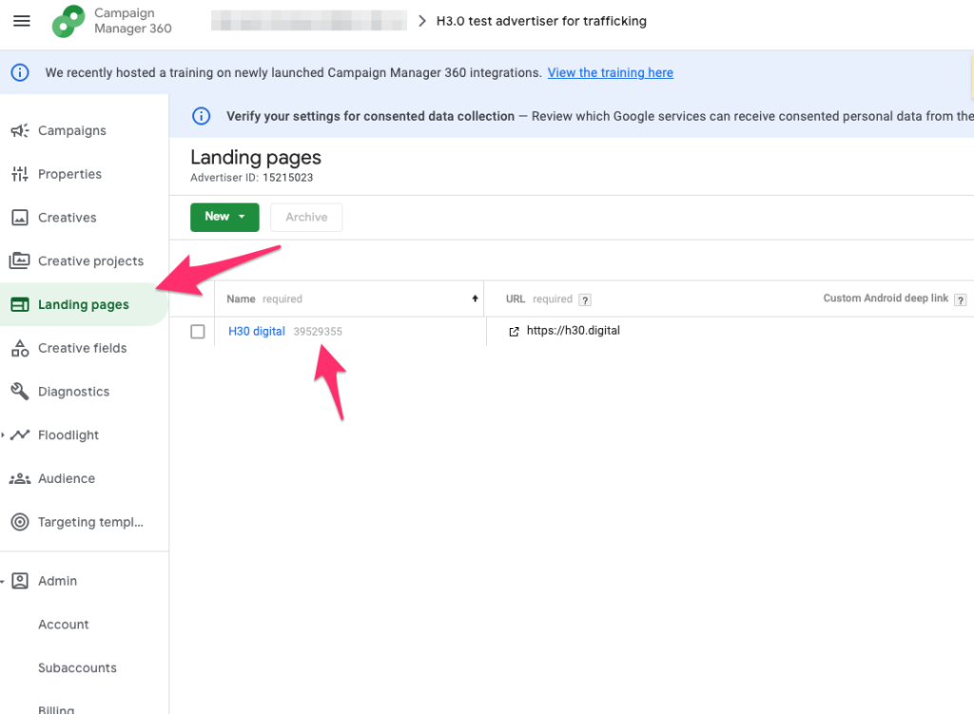Open Creative projects in the sidebar
This screenshot has width=974, height=714.
point(90,261)
